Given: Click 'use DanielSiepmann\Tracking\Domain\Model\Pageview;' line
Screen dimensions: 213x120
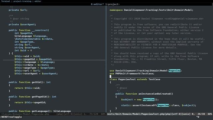Looking at the screenshot, I should (146, 71).
